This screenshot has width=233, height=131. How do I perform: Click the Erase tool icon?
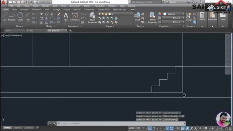click(59, 14)
